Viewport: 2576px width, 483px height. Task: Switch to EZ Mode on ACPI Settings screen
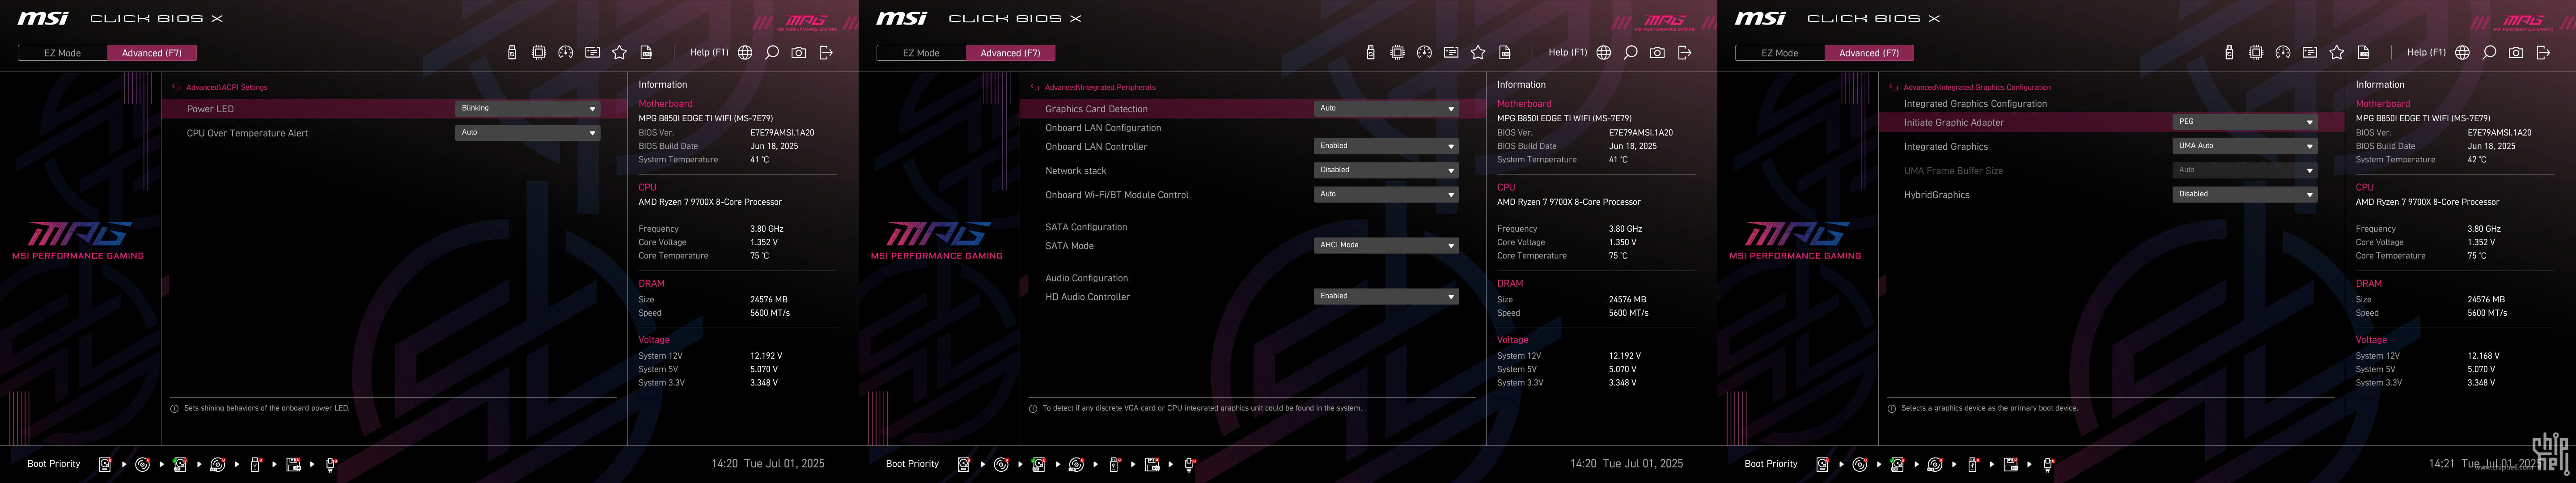pyautogui.click(x=62, y=53)
